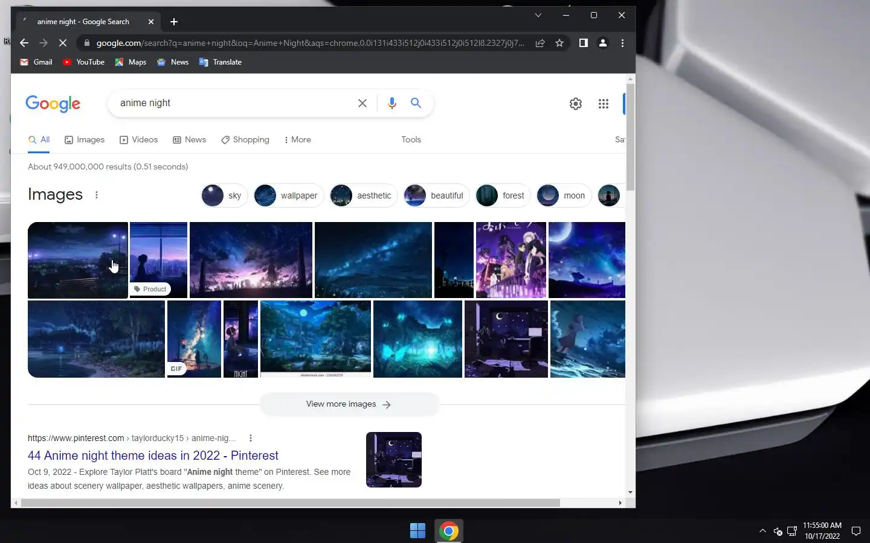
Task: Open Pinterest result preview thumbnail
Action: pyautogui.click(x=394, y=460)
